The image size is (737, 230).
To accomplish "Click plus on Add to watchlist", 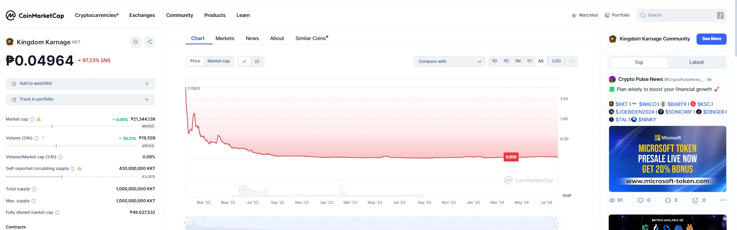I will (147, 84).
